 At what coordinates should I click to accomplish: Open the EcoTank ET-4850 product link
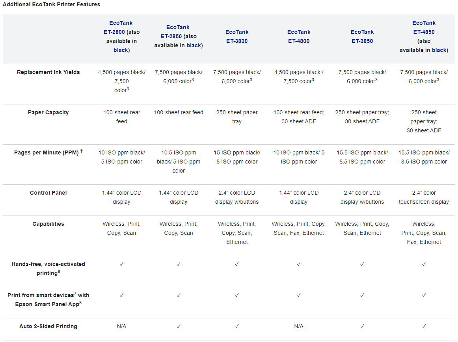(x=424, y=28)
